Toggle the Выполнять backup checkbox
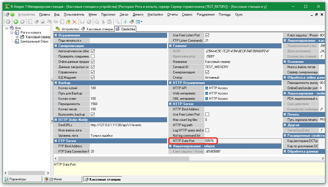Image resolution: width=328 pixels, height=187 pixels. coord(93,114)
